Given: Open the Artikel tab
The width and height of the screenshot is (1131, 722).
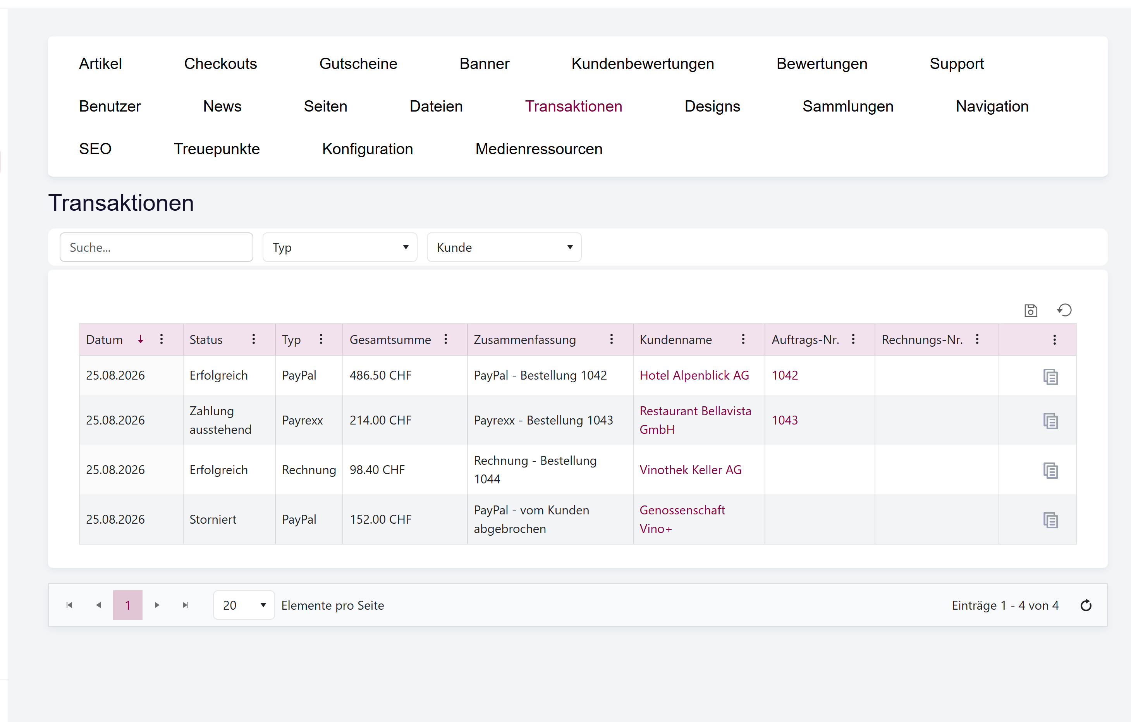Looking at the screenshot, I should [x=100, y=64].
